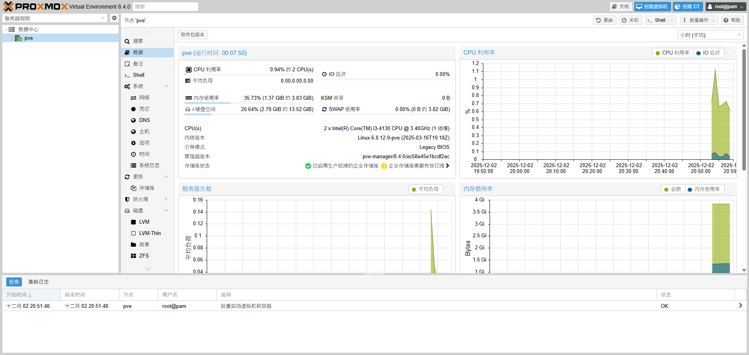The height and width of the screenshot is (355, 749).
Task: Toggle the 平均负荷 legend on server load chart
Action: [x=426, y=189]
